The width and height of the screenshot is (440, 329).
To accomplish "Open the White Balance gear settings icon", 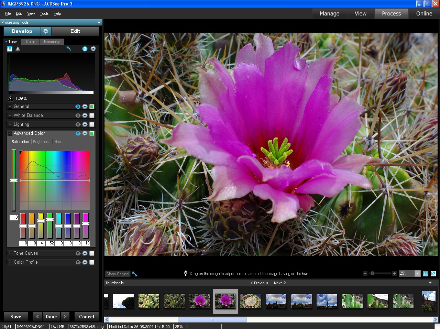I will coord(85,115).
